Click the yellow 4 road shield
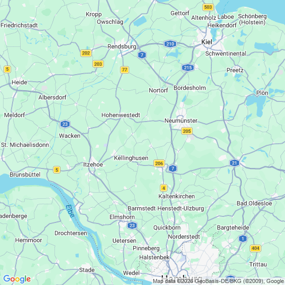Viewport: 285px width, 285px height. click(x=163, y=188)
